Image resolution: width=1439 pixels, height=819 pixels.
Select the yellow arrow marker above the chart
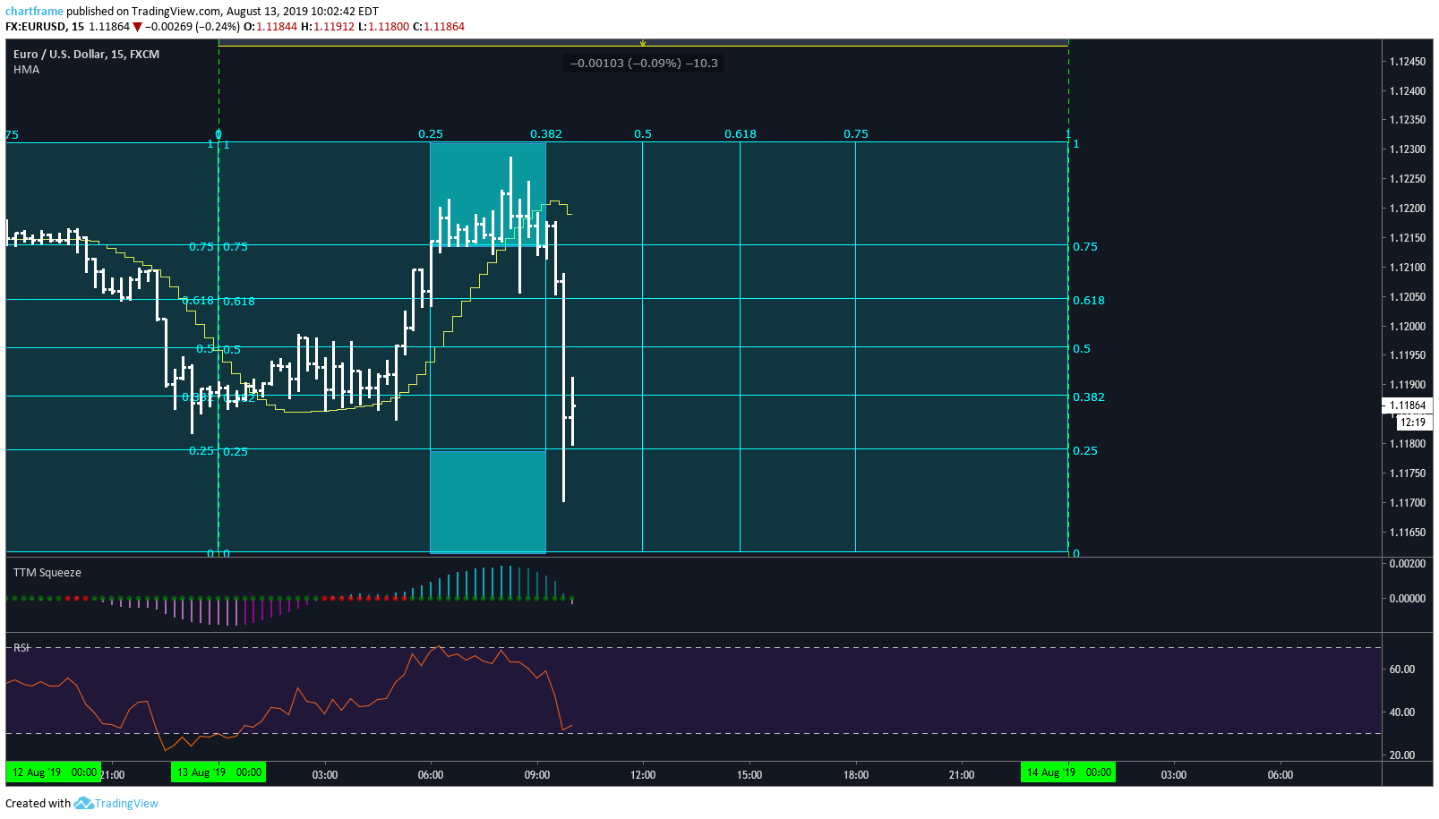[x=642, y=43]
